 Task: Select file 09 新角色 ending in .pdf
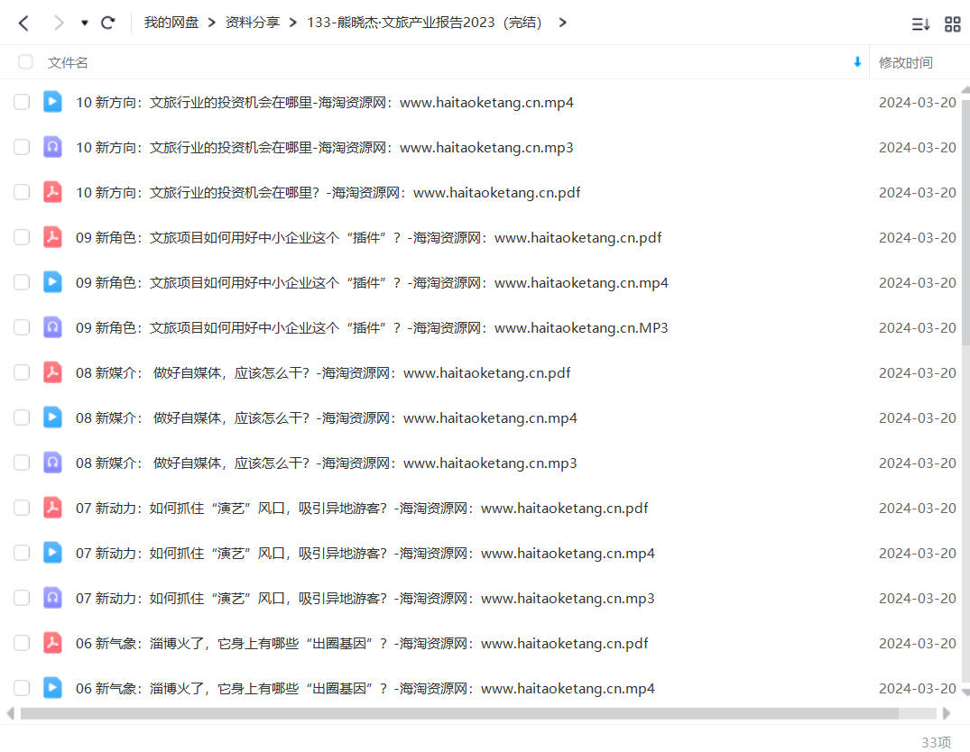369,238
